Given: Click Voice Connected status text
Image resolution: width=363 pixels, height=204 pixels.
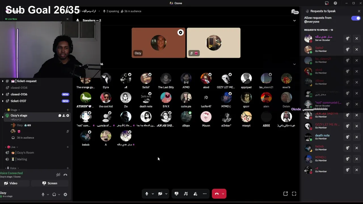Looking at the screenshot, I should coord(11,173).
